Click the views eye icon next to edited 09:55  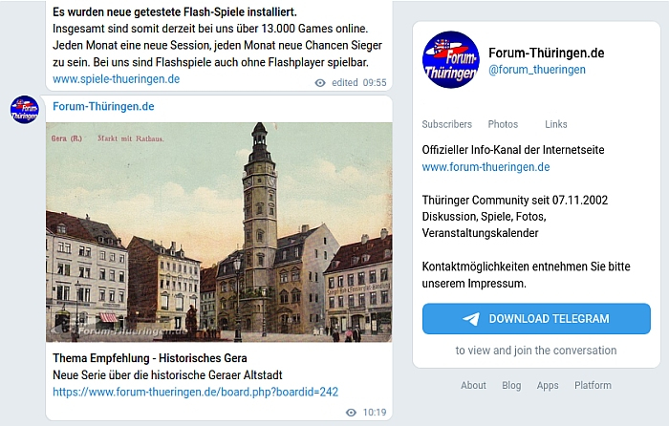point(320,83)
